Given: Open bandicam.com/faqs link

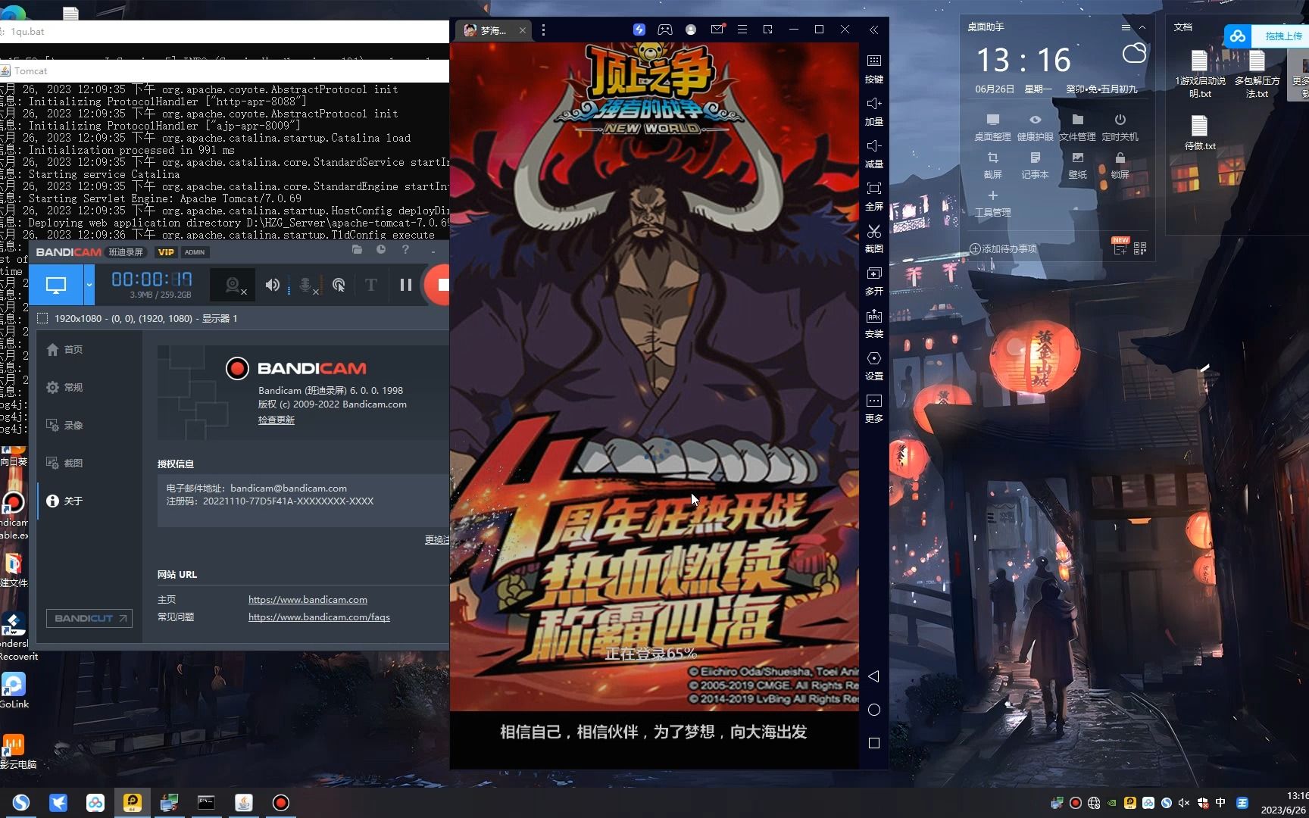Looking at the screenshot, I should pyautogui.click(x=319, y=617).
